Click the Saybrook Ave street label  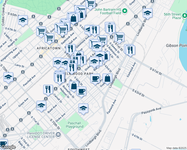pyautogui.click(x=67, y=38)
